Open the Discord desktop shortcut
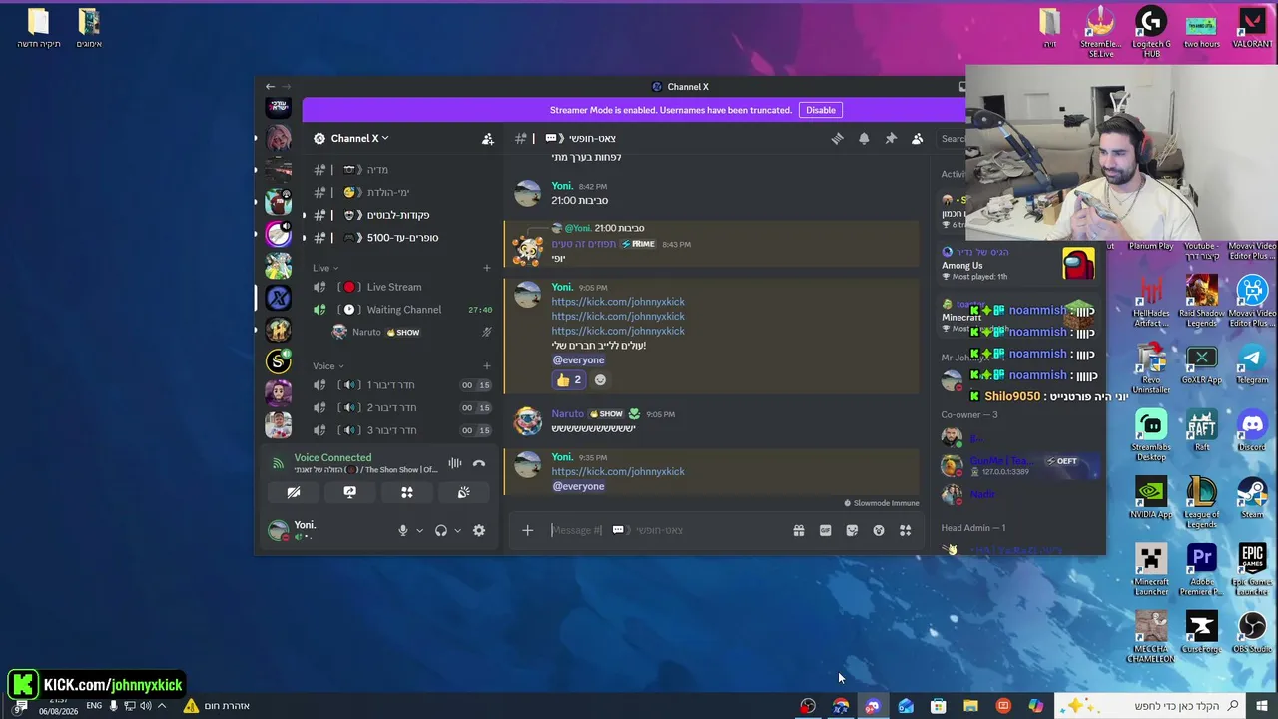 click(x=1252, y=430)
